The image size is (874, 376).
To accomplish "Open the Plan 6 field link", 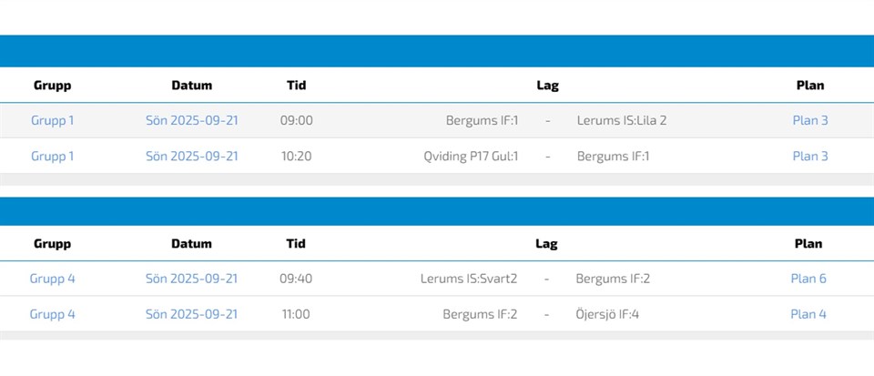I will 808,279.
